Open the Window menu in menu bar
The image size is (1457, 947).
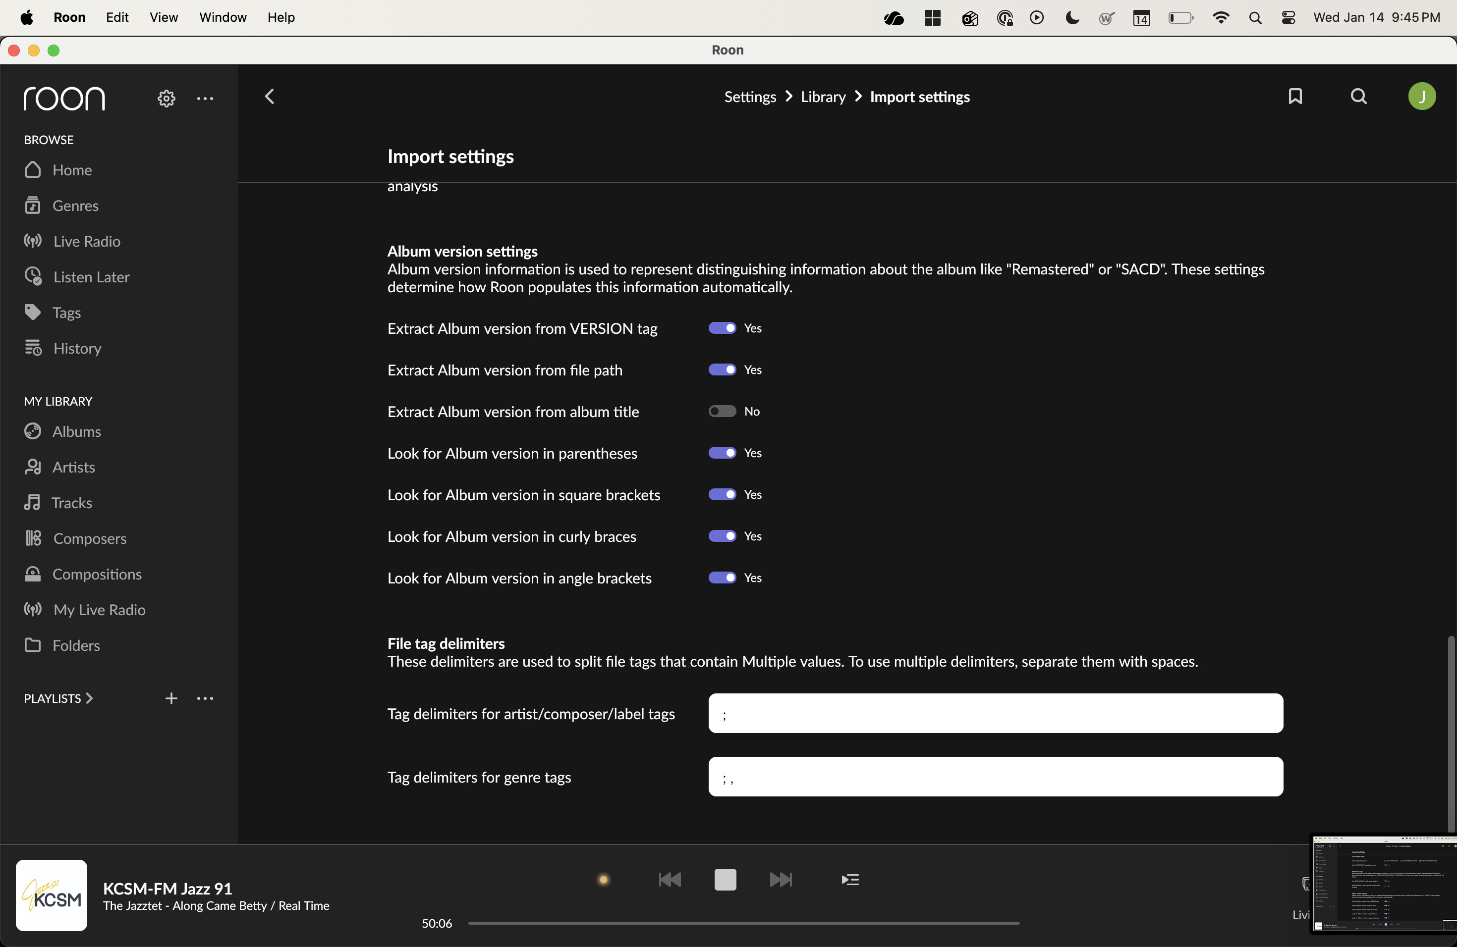(223, 17)
